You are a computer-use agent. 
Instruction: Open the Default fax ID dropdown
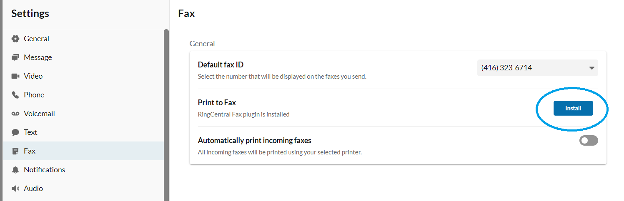537,68
